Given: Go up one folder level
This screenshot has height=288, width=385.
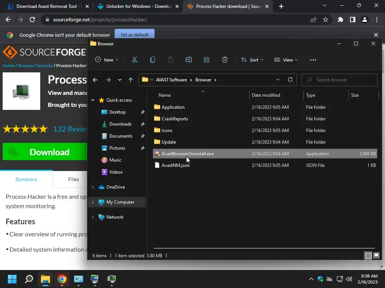Looking at the screenshot, I should click(x=130, y=80).
